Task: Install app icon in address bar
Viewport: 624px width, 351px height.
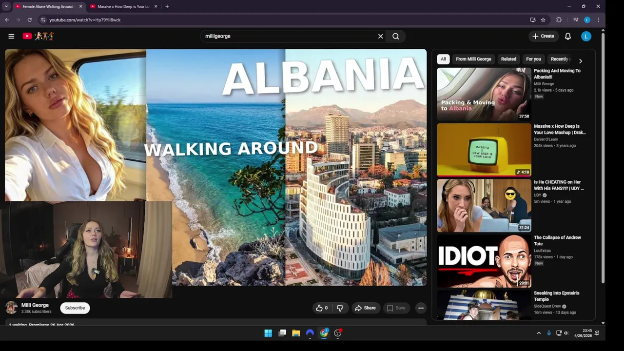Action: (533, 20)
